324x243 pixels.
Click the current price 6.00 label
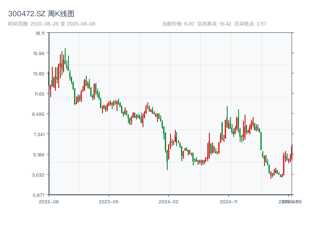click(178, 24)
